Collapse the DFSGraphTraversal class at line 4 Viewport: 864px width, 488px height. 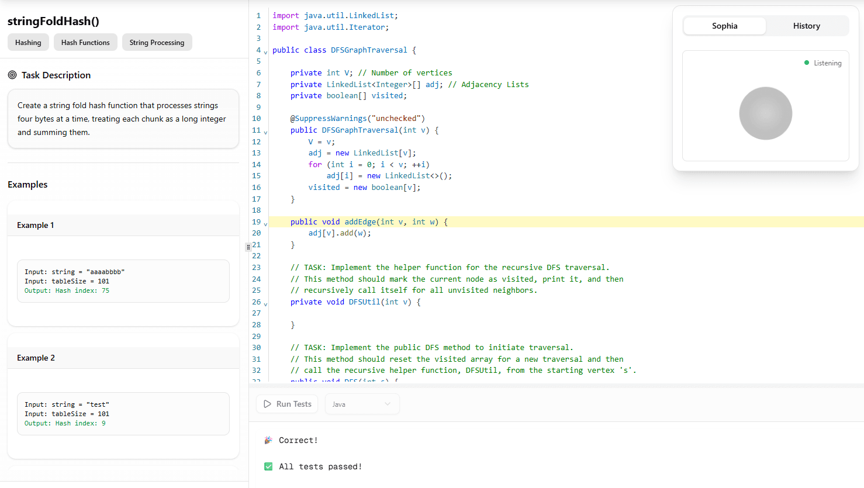265,51
